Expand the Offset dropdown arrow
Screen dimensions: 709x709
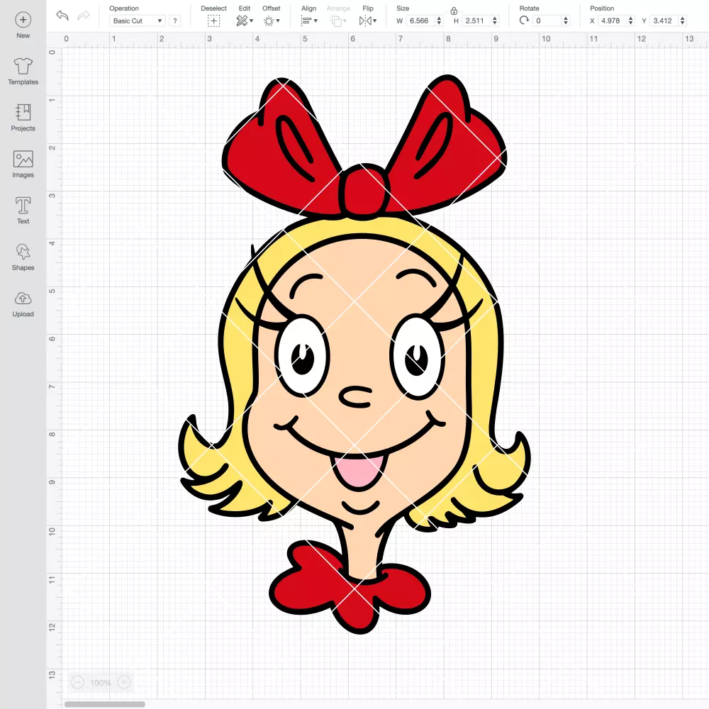click(278, 21)
